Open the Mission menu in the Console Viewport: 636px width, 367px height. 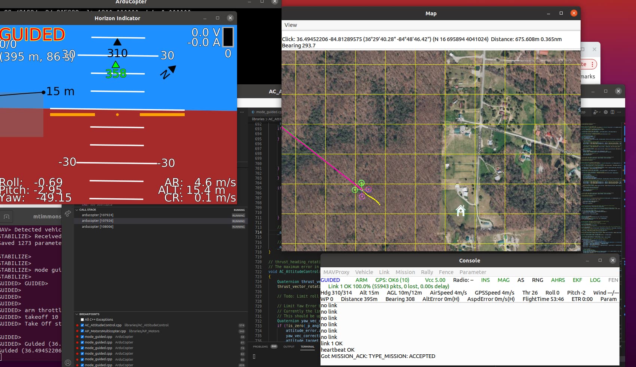click(x=405, y=272)
